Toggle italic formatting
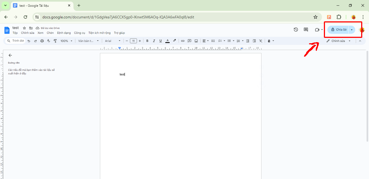The width and height of the screenshot is (369, 179). [154, 41]
